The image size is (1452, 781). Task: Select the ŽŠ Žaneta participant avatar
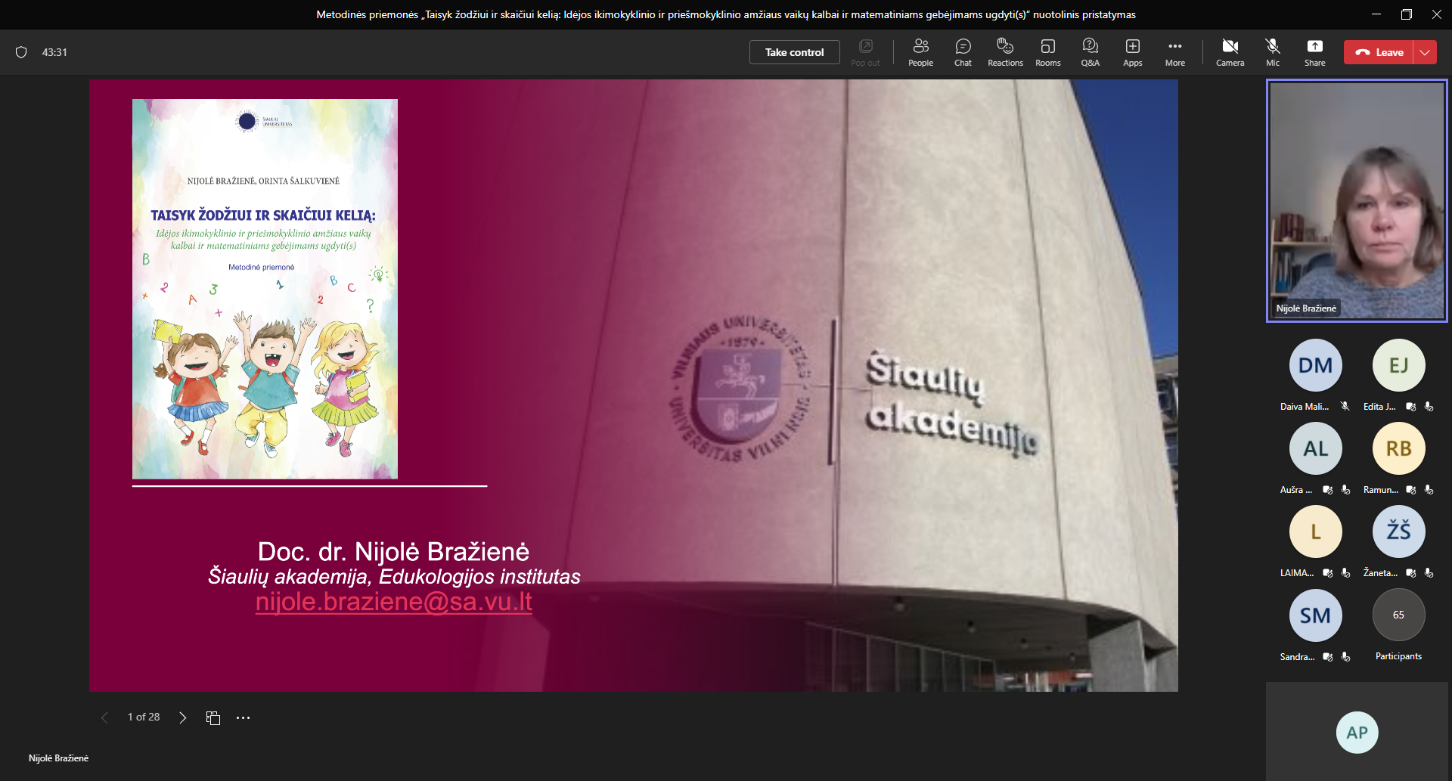click(x=1398, y=532)
